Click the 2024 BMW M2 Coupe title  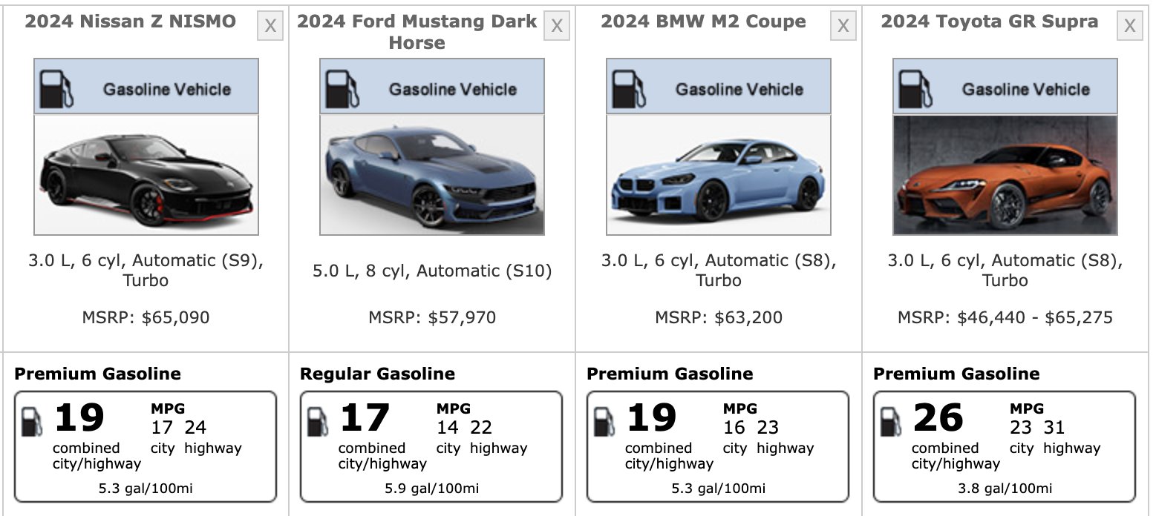[703, 21]
